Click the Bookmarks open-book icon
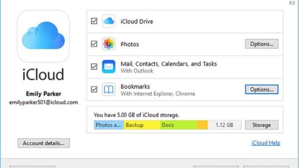The height and width of the screenshot is (168, 299). 109,89
